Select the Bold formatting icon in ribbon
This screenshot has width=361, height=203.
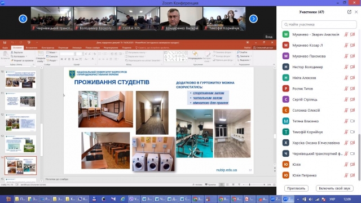point(61,59)
